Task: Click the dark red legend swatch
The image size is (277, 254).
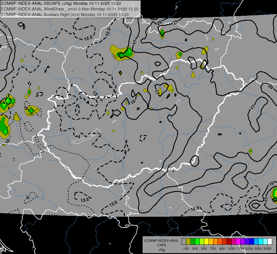Action: (229, 241)
